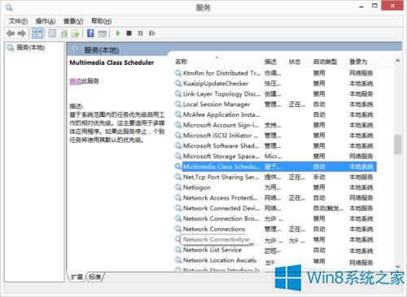Open the 操作(A) menu
This screenshot has width=407, height=297.
46,21
